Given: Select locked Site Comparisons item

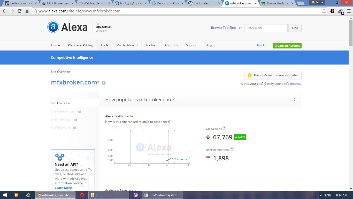Looking at the screenshot, I should coord(66,111).
